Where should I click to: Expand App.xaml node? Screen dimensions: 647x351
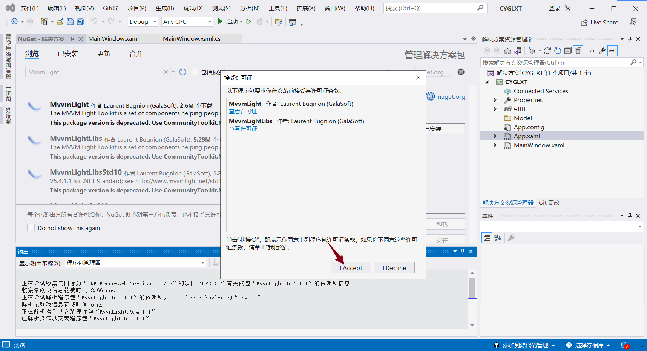click(495, 136)
